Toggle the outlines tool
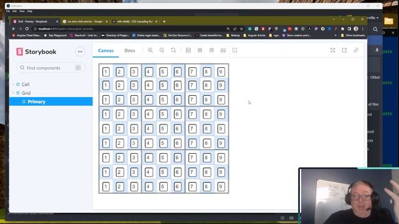This screenshot has width=399, height=224. click(234, 50)
